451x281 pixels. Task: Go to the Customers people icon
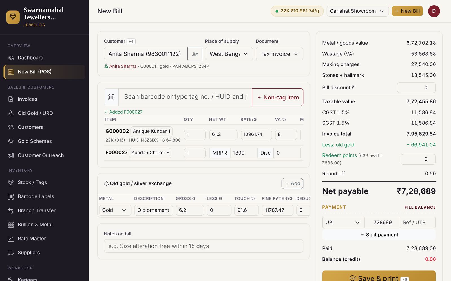(x=11, y=127)
